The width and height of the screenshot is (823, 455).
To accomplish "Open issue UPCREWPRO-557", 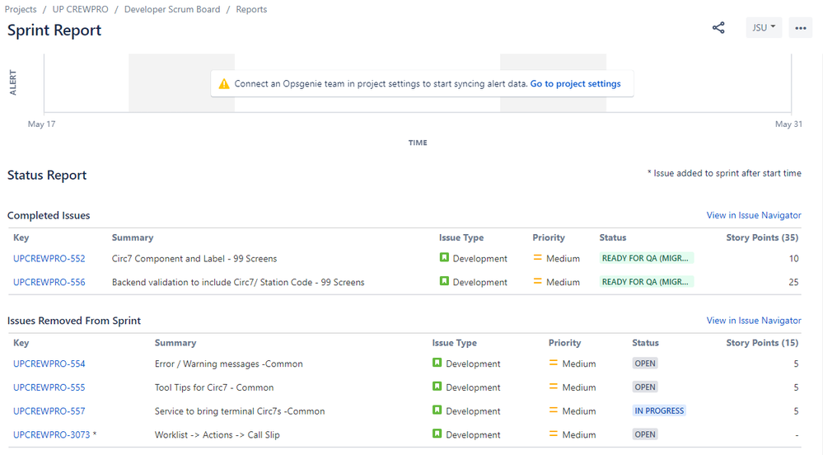I will pyautogui.click(x=49, y=411).
